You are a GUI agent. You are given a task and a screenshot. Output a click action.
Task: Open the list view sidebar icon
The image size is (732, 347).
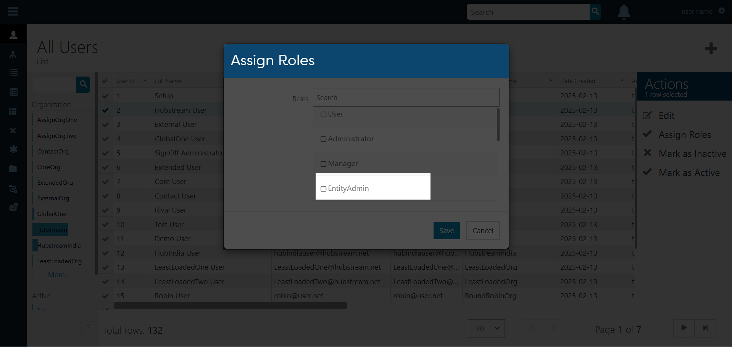(x=13, y=72)
